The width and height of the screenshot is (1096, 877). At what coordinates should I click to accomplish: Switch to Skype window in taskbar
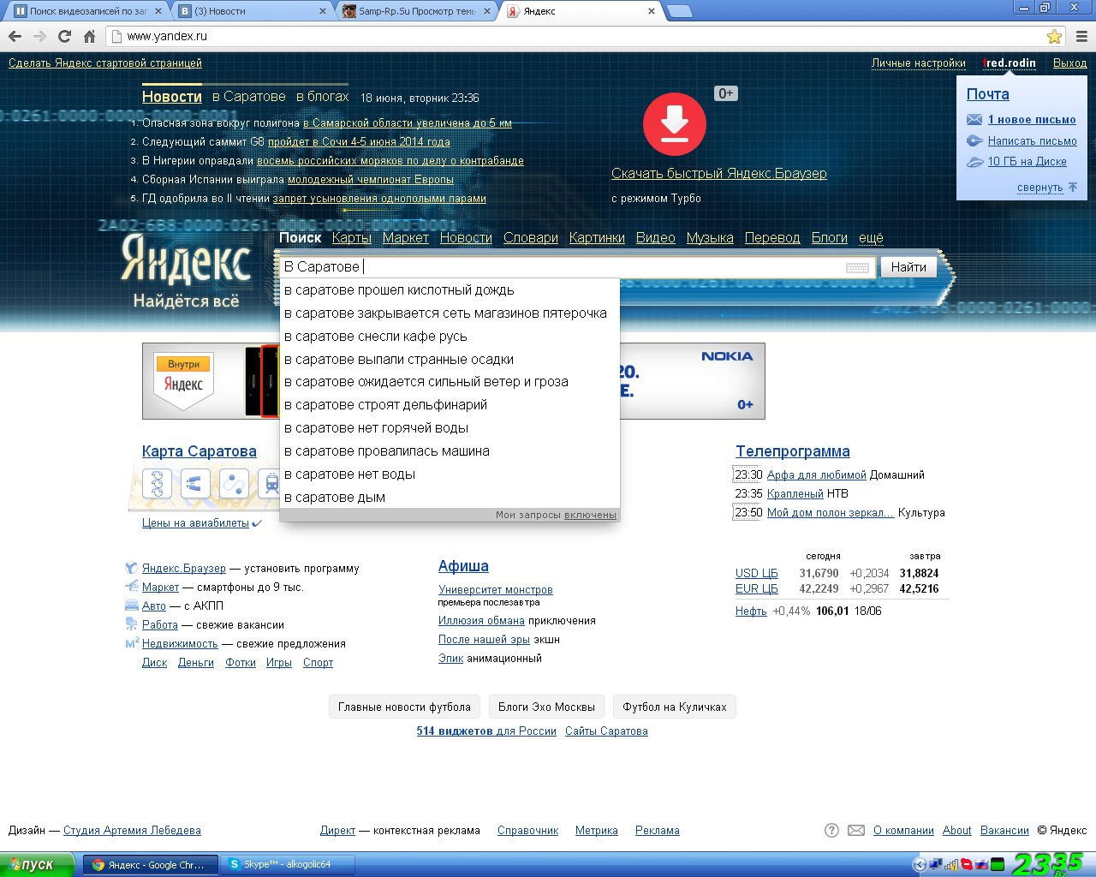pyautogui.click(x=288, y=864)
